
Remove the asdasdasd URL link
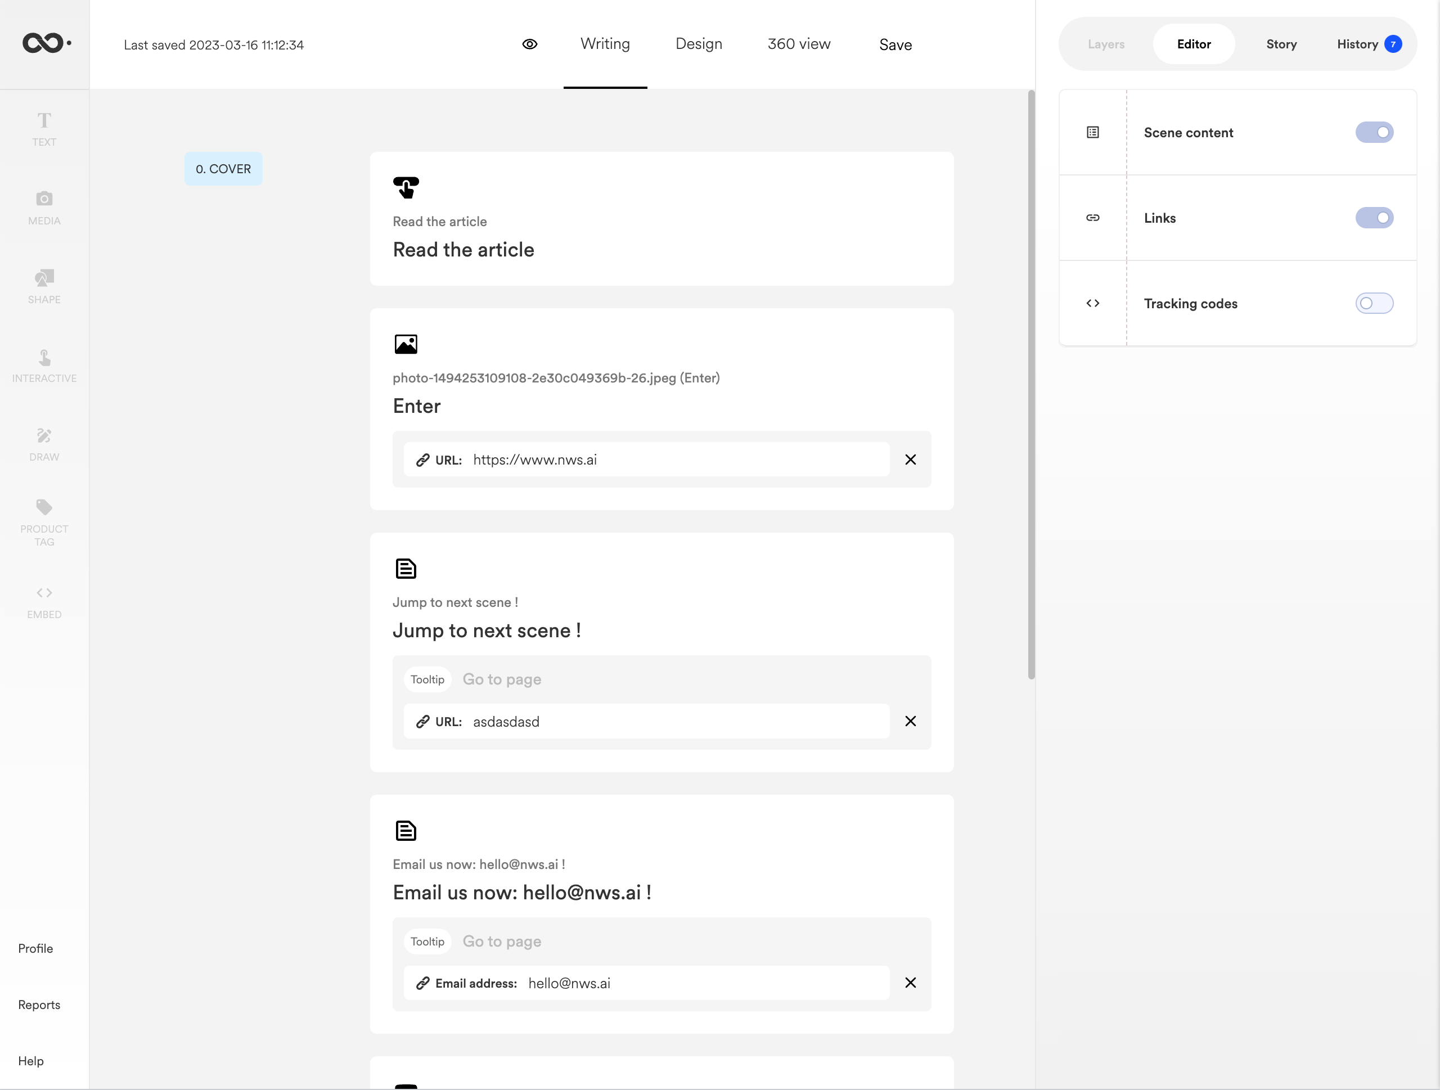911,721
